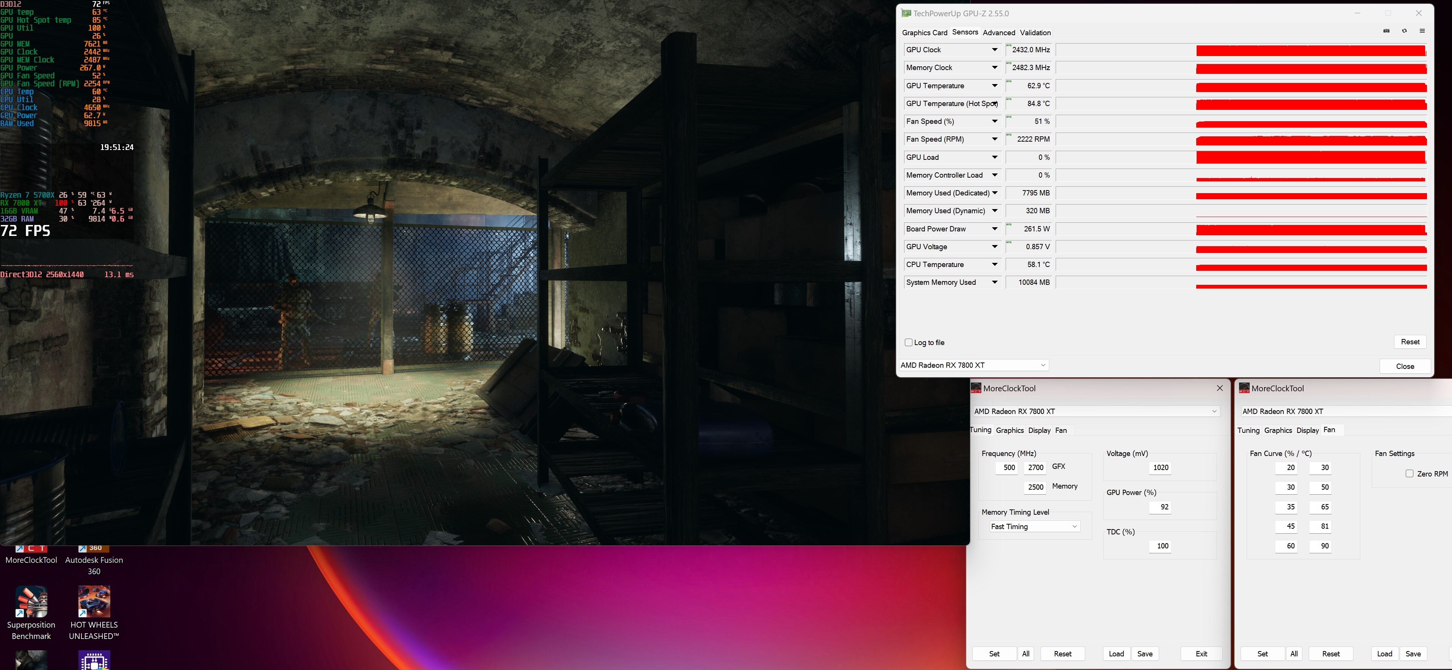Click the GPU Temperature (Hot Spot) history graph
1452x670 pixels.
(1242, 104)
